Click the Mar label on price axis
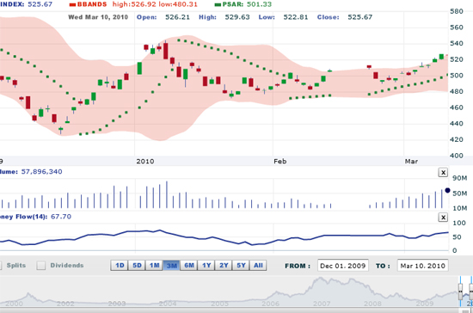 tap(411, 162)
